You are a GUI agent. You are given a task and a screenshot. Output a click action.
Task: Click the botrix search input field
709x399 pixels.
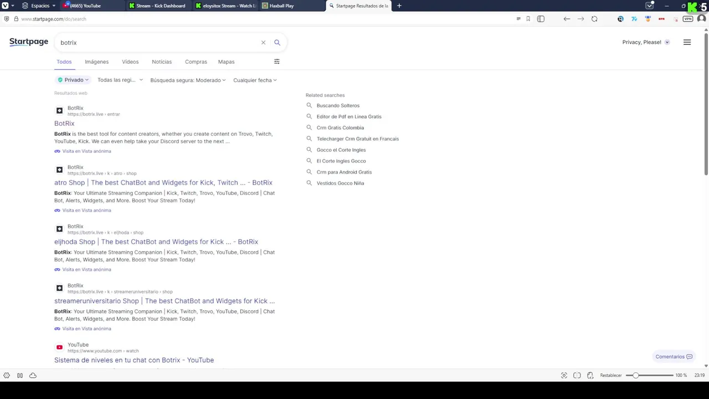(x=158, y=43)
